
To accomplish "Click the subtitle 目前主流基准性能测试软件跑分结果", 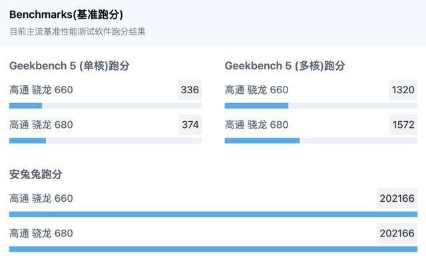I will (x=77, y=31).
